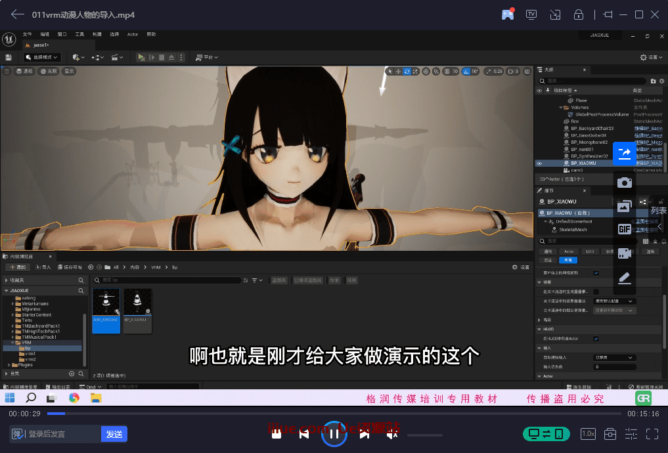Click the share arrow icon
The image size is (668, 453).
point(625,153)
